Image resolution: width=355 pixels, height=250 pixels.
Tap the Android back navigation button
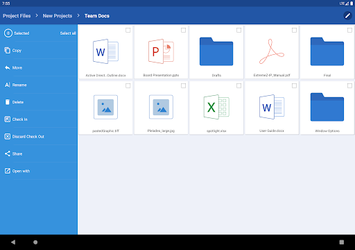(13, 242)
